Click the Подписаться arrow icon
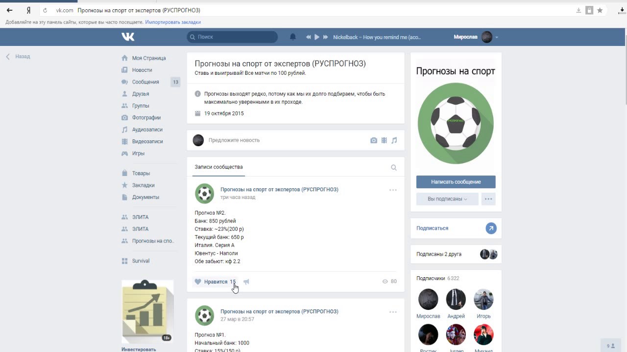627x352 pixels. tap(491, 228)
